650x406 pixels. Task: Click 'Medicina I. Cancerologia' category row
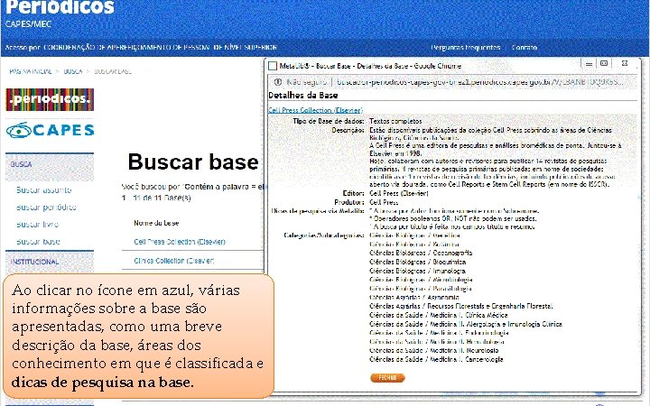tap(436, 359)
